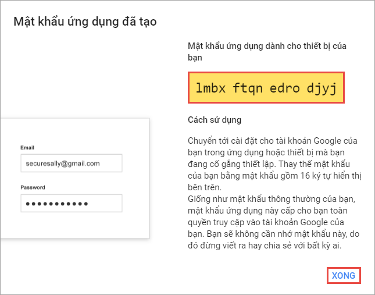The width and height of the screenshot is (375, 295).
Task: Click the Cách sử dụng heading
Action: point(215,120)
